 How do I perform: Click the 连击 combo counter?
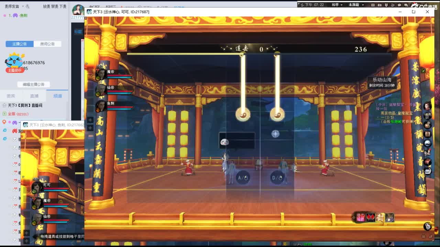click(x=250, y=49)
